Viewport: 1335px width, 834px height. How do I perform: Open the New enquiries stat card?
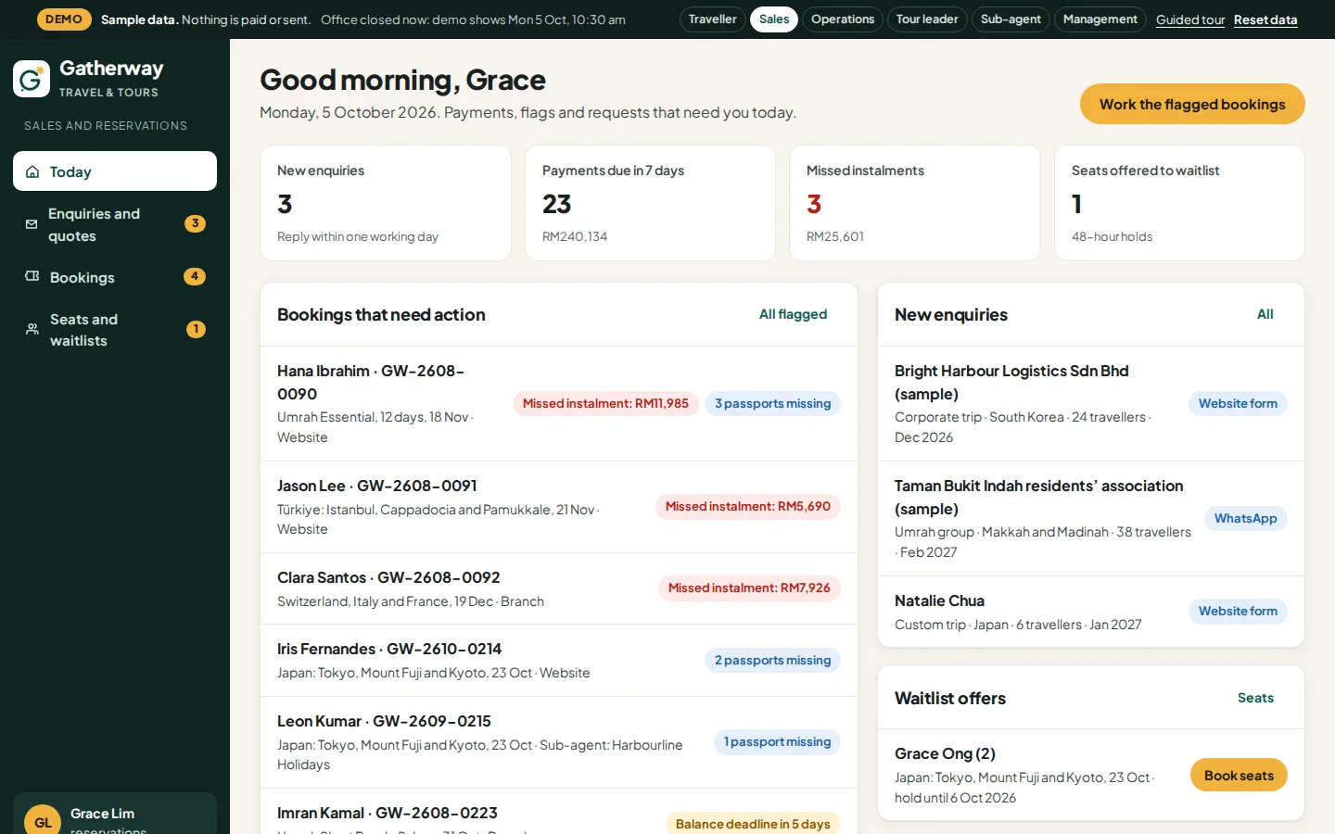point(386,203)
